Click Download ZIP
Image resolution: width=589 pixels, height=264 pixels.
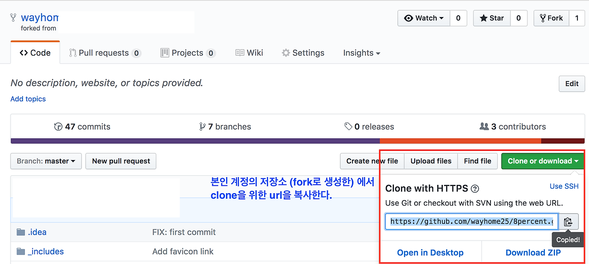(533, 253)
